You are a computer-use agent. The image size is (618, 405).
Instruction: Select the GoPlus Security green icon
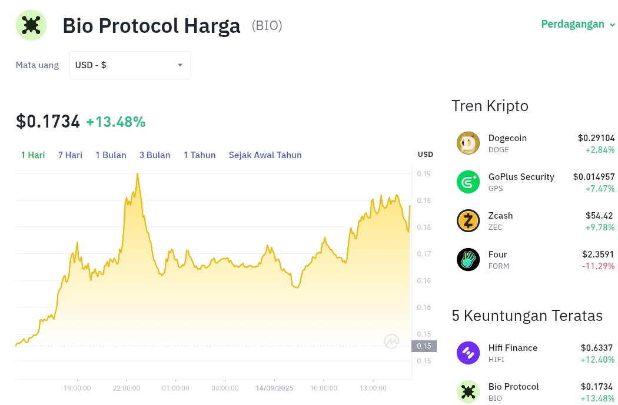469,182
